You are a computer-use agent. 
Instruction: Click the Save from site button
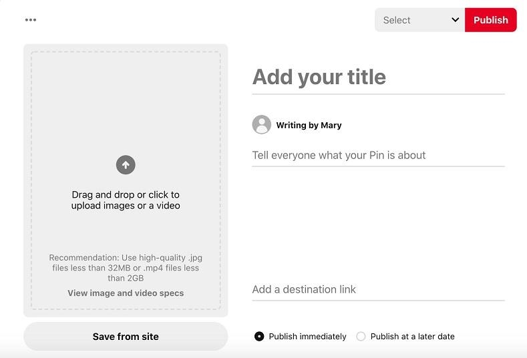[x=126, y=337]
